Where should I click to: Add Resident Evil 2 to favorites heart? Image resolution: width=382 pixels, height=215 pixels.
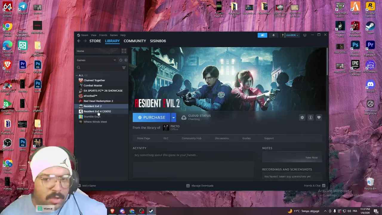(x=319, y=118)
